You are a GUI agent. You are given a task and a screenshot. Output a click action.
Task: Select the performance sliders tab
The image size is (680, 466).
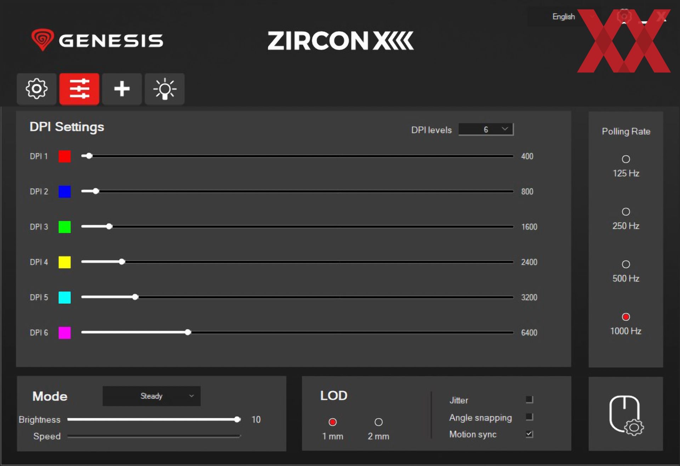coord(79,89)
